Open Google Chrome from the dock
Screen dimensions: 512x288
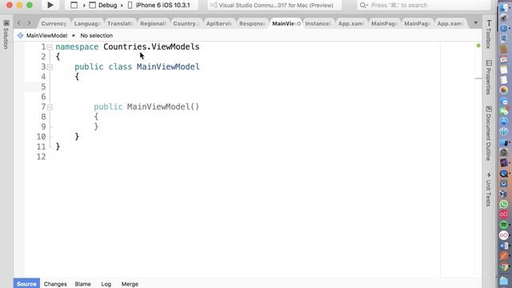(x=504, y=266)
